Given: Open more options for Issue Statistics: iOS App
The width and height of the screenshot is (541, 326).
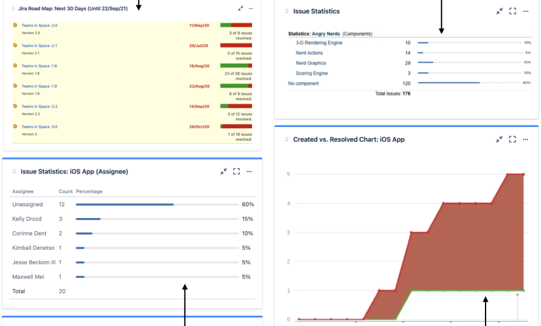Looking at the screenshot, I should coord(250,172).
